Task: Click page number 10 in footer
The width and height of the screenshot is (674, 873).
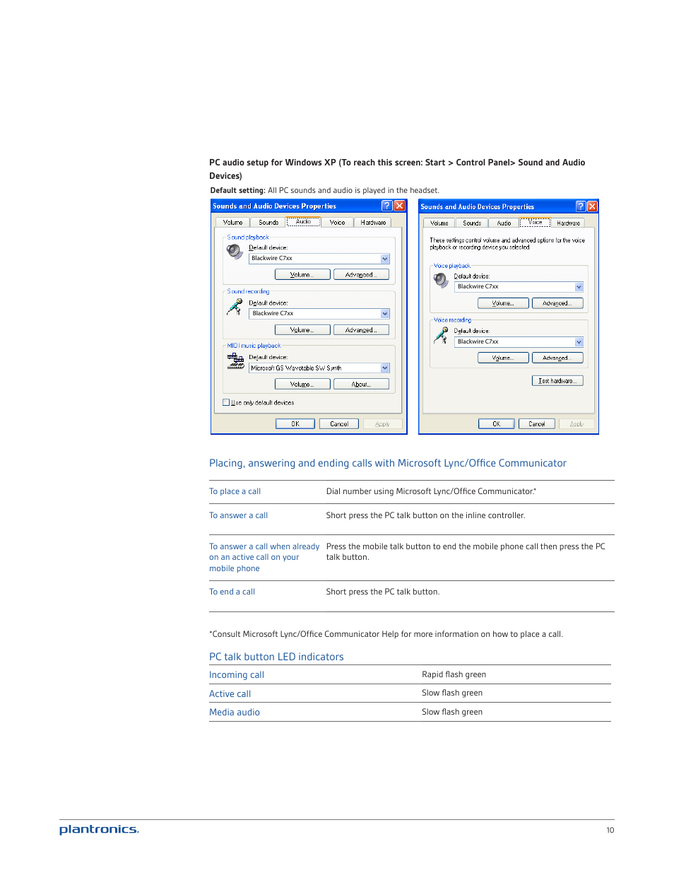Action: pyautogui.click(x=610, y=831)
